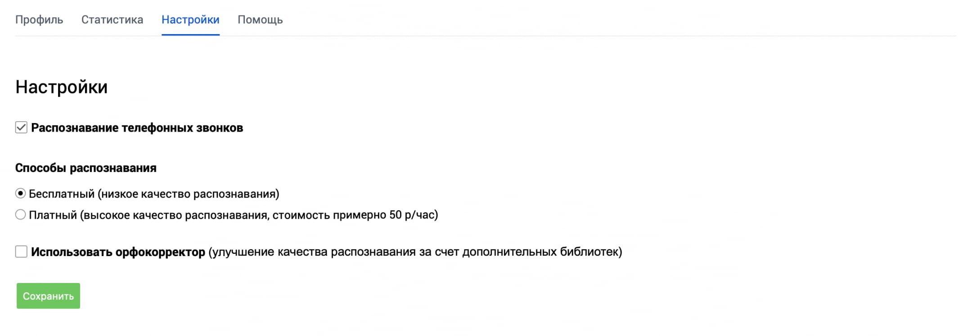The image size is (972, 336).
Task: Uncheck the Распознавание телефонных звонков checkbox
Action: 21,128
